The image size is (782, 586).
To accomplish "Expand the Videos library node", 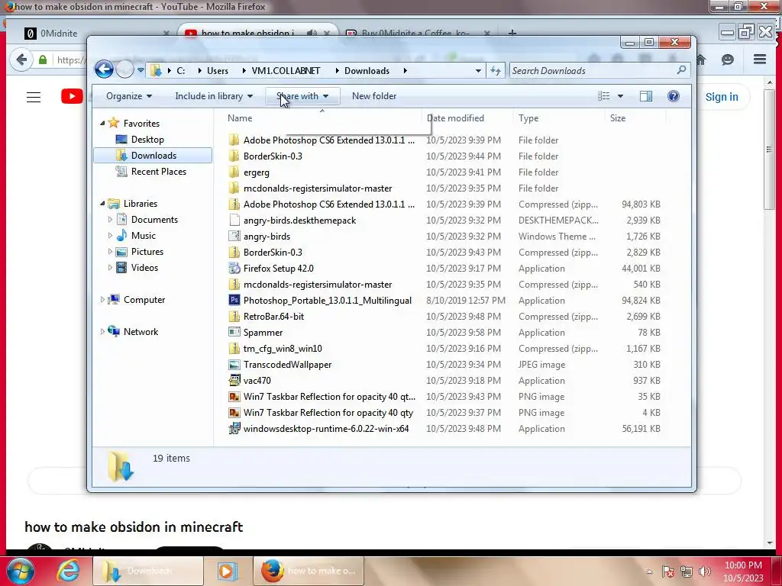I will coord(110,268).
